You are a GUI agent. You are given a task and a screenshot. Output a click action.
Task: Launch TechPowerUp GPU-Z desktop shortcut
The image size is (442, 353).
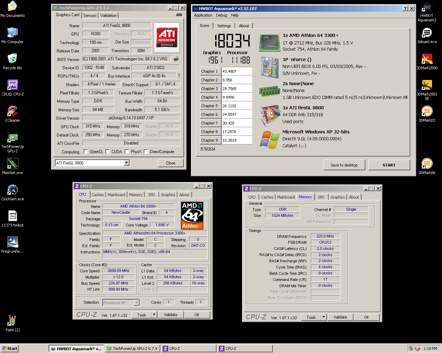point(12,142)
